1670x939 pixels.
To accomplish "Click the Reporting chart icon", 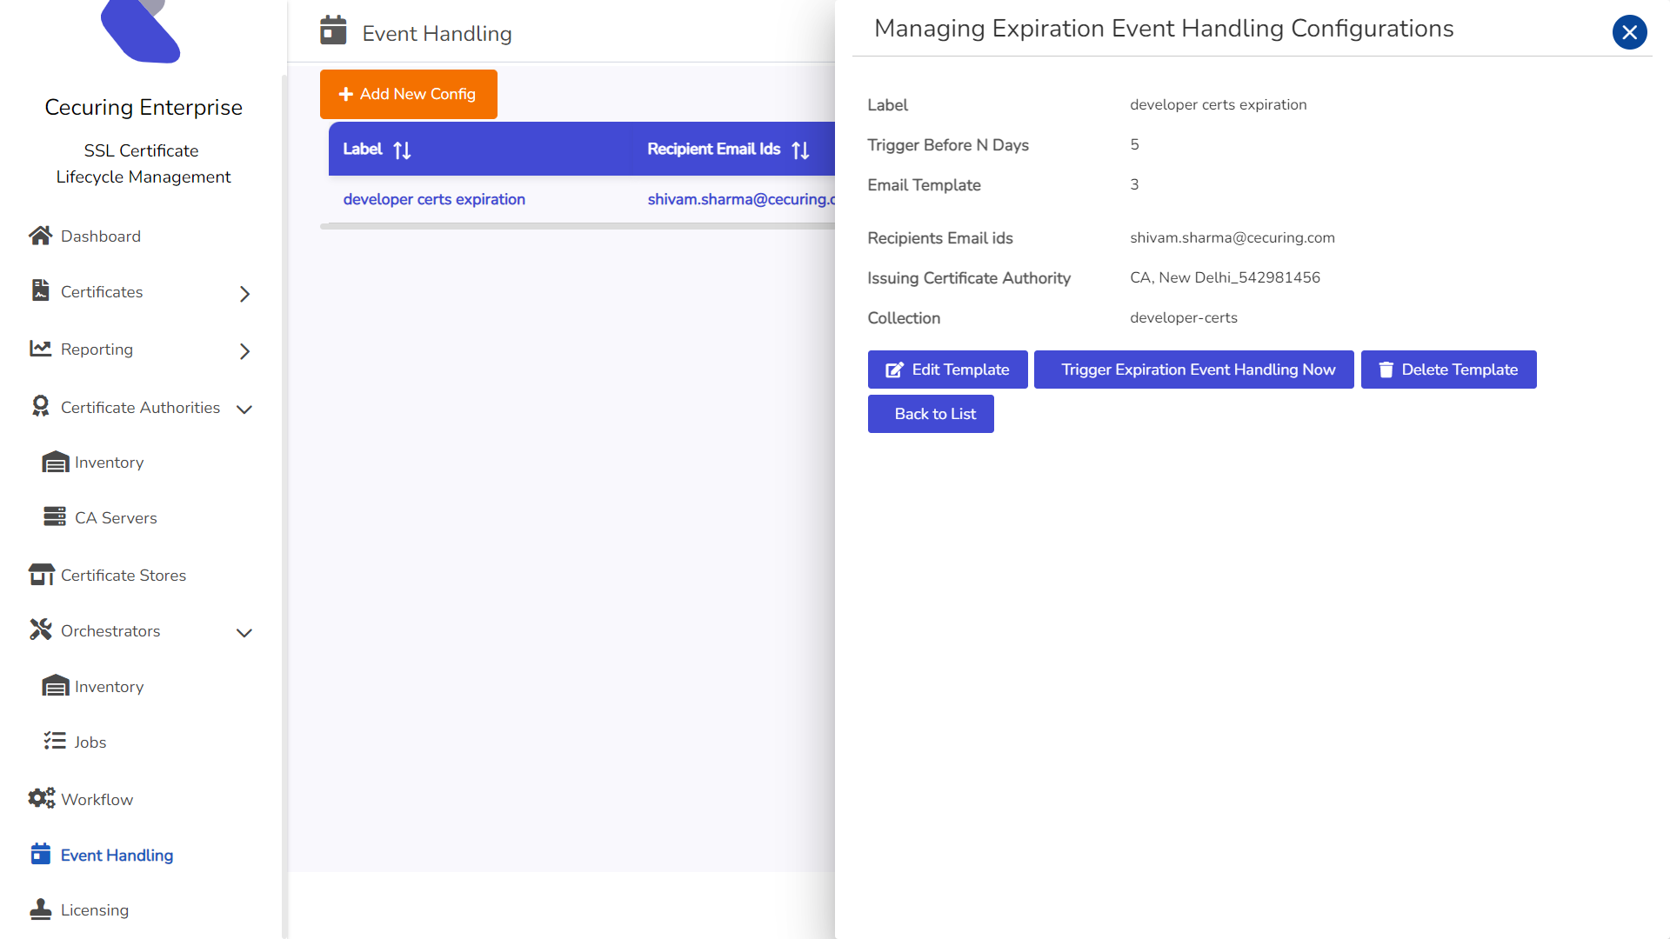I will tap(40, 349).
